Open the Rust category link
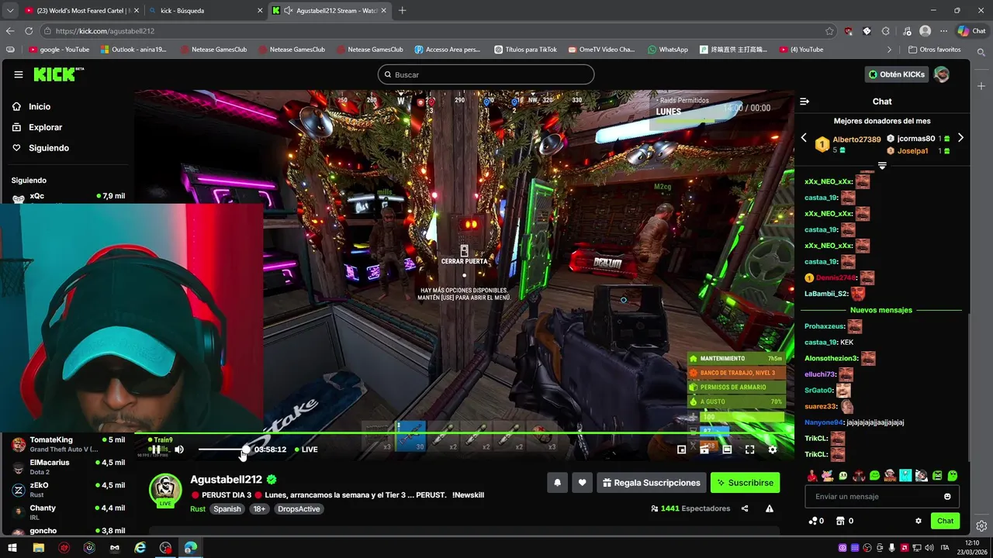 [x=198, y=509]
